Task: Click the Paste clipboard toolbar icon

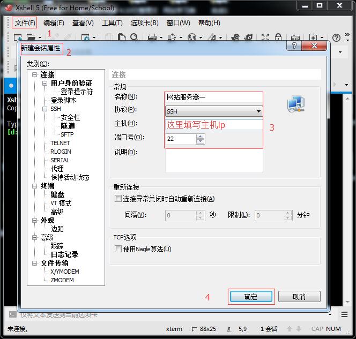Action: pyautogui.click(x=122, y=37)
